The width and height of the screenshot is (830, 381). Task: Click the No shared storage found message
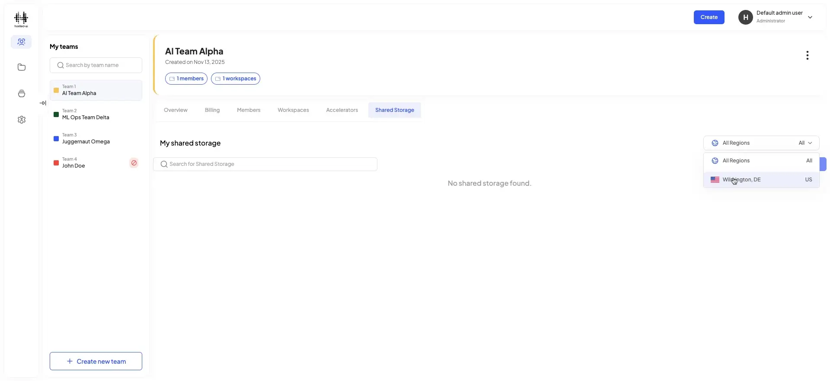489,183
